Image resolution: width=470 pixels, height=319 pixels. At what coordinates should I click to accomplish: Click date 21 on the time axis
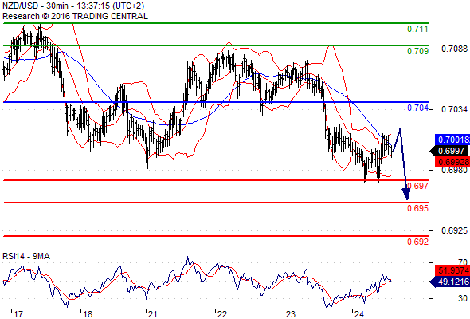coord(153,314)
